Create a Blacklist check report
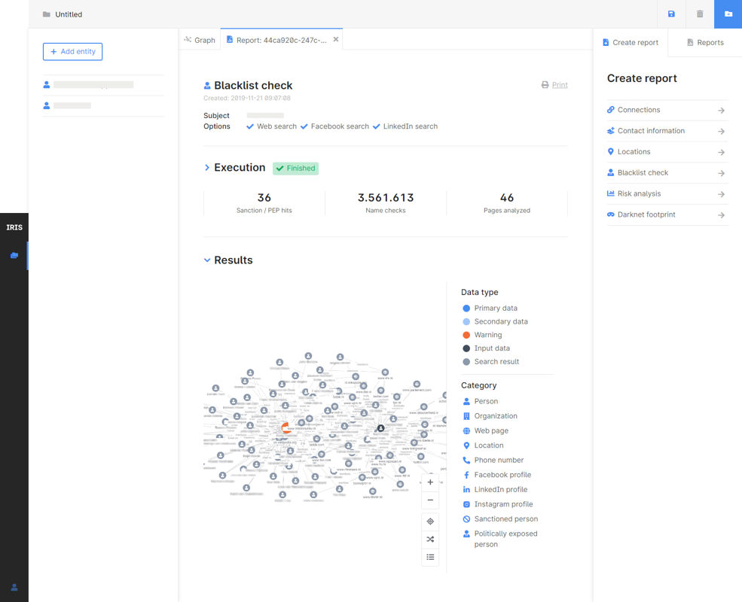Screen dimensions: 742x602 point(667,173)
